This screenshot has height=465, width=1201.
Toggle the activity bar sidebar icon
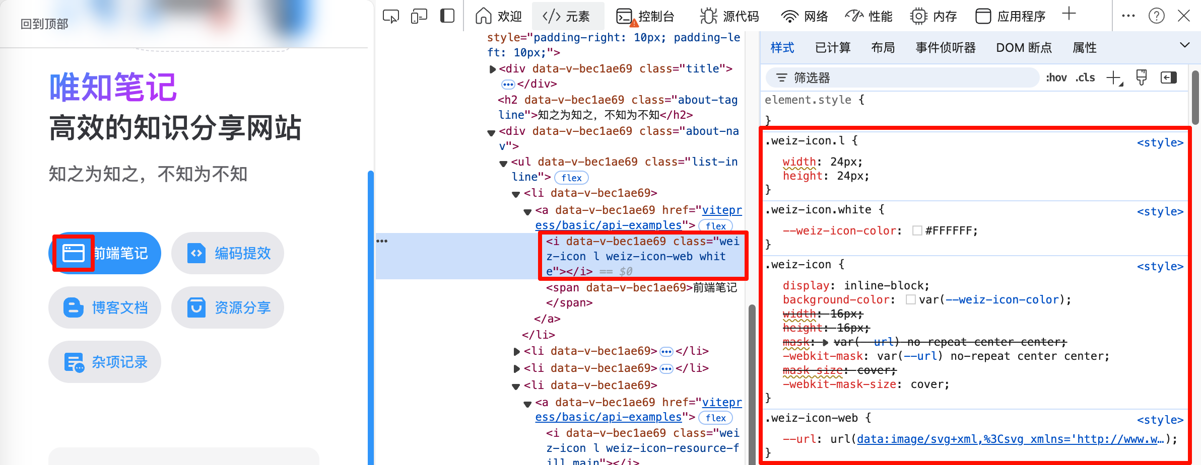click(x=447, y=16)
